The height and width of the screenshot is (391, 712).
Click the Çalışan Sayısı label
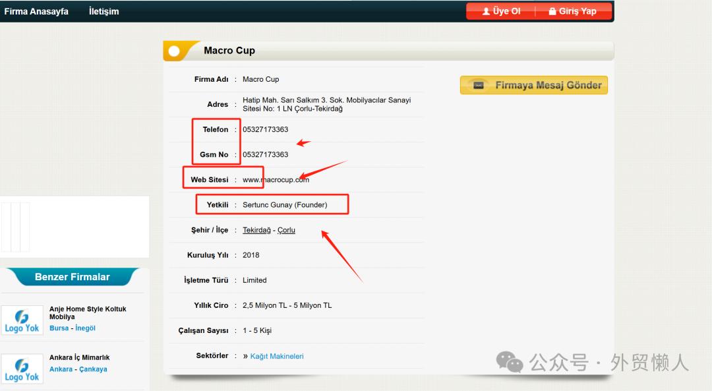(x=204, y=330)
